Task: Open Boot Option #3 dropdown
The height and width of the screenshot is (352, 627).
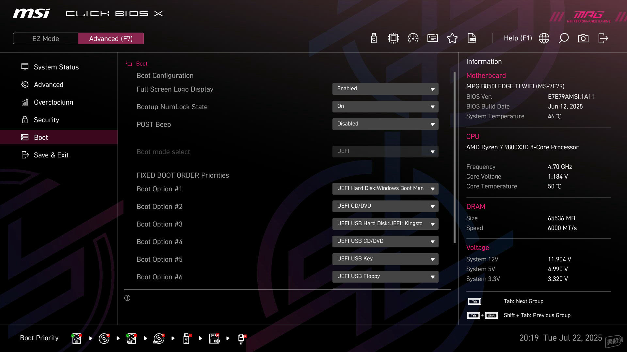Action: click(385, 224)
